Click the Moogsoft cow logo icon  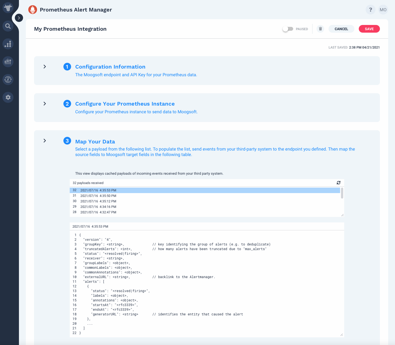pos(8,8)
